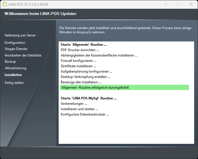Click 'Aufgabenplanung konfigurieren ...' log line

[x=86, y=71]
